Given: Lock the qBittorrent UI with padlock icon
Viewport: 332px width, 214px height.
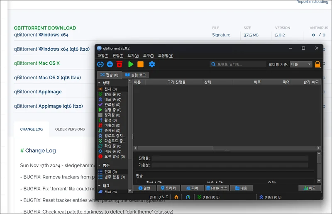Looking at the screenshot, I should (317, 64).
